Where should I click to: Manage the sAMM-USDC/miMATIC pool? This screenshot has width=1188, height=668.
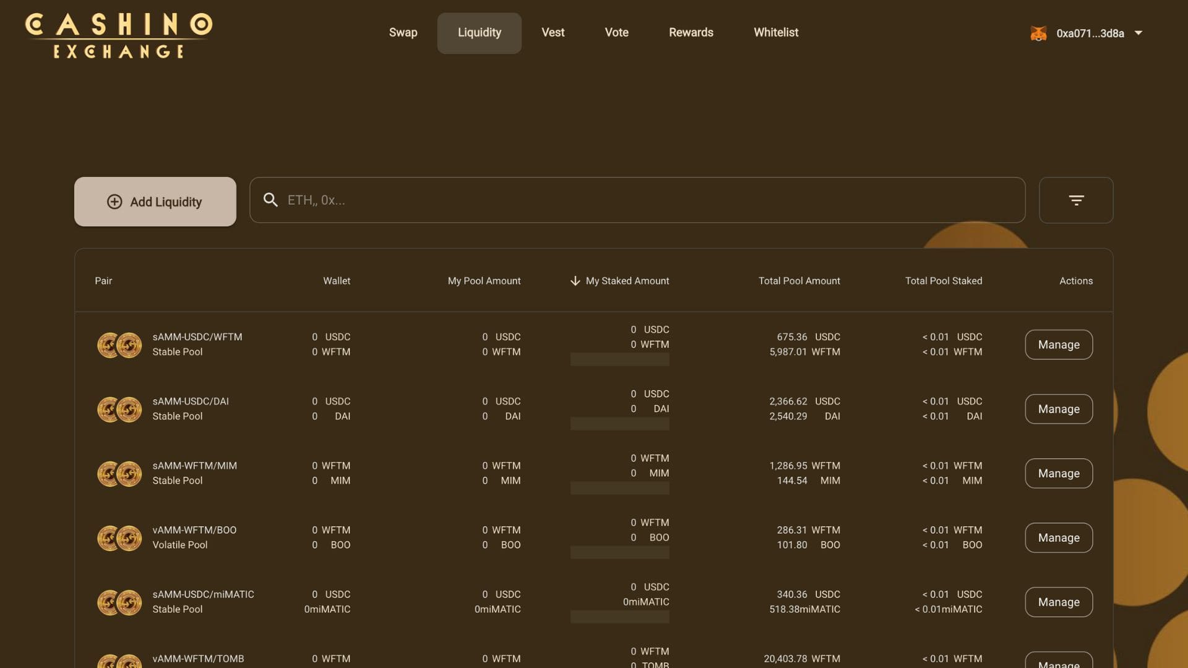coord(1059,602)
